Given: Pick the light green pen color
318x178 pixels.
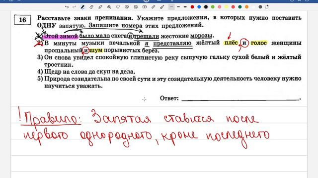Looking at the screenshot, I should (x=213, y=7).
